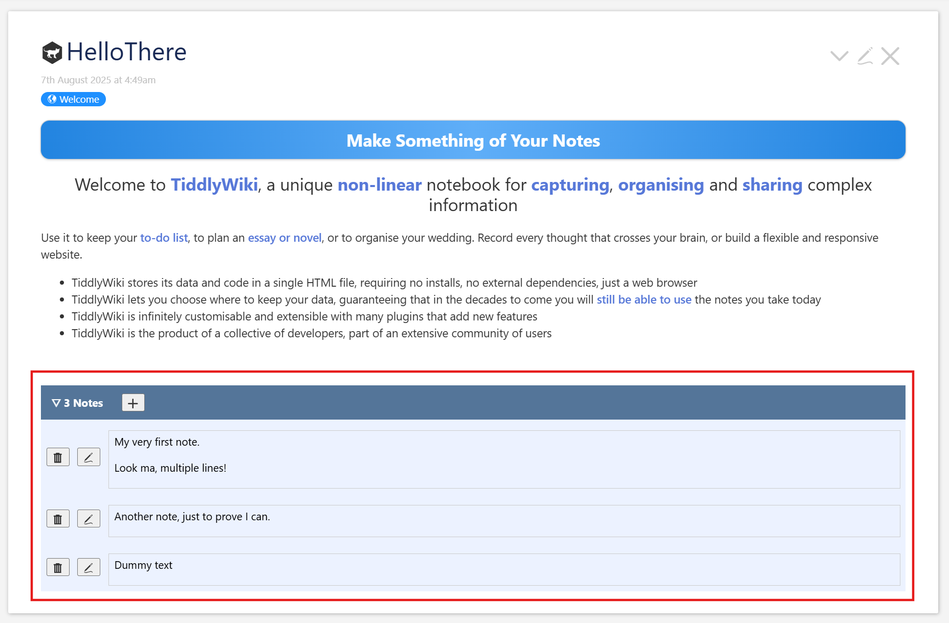Follow the TiddlyWiki link
This screenshot has width=949, height=623.
214,185
